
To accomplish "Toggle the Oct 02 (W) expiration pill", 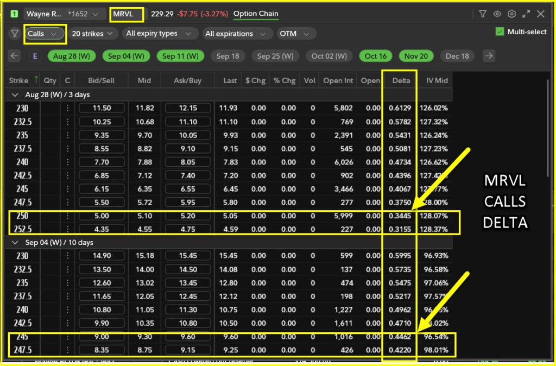I will [x=329, y=56].
